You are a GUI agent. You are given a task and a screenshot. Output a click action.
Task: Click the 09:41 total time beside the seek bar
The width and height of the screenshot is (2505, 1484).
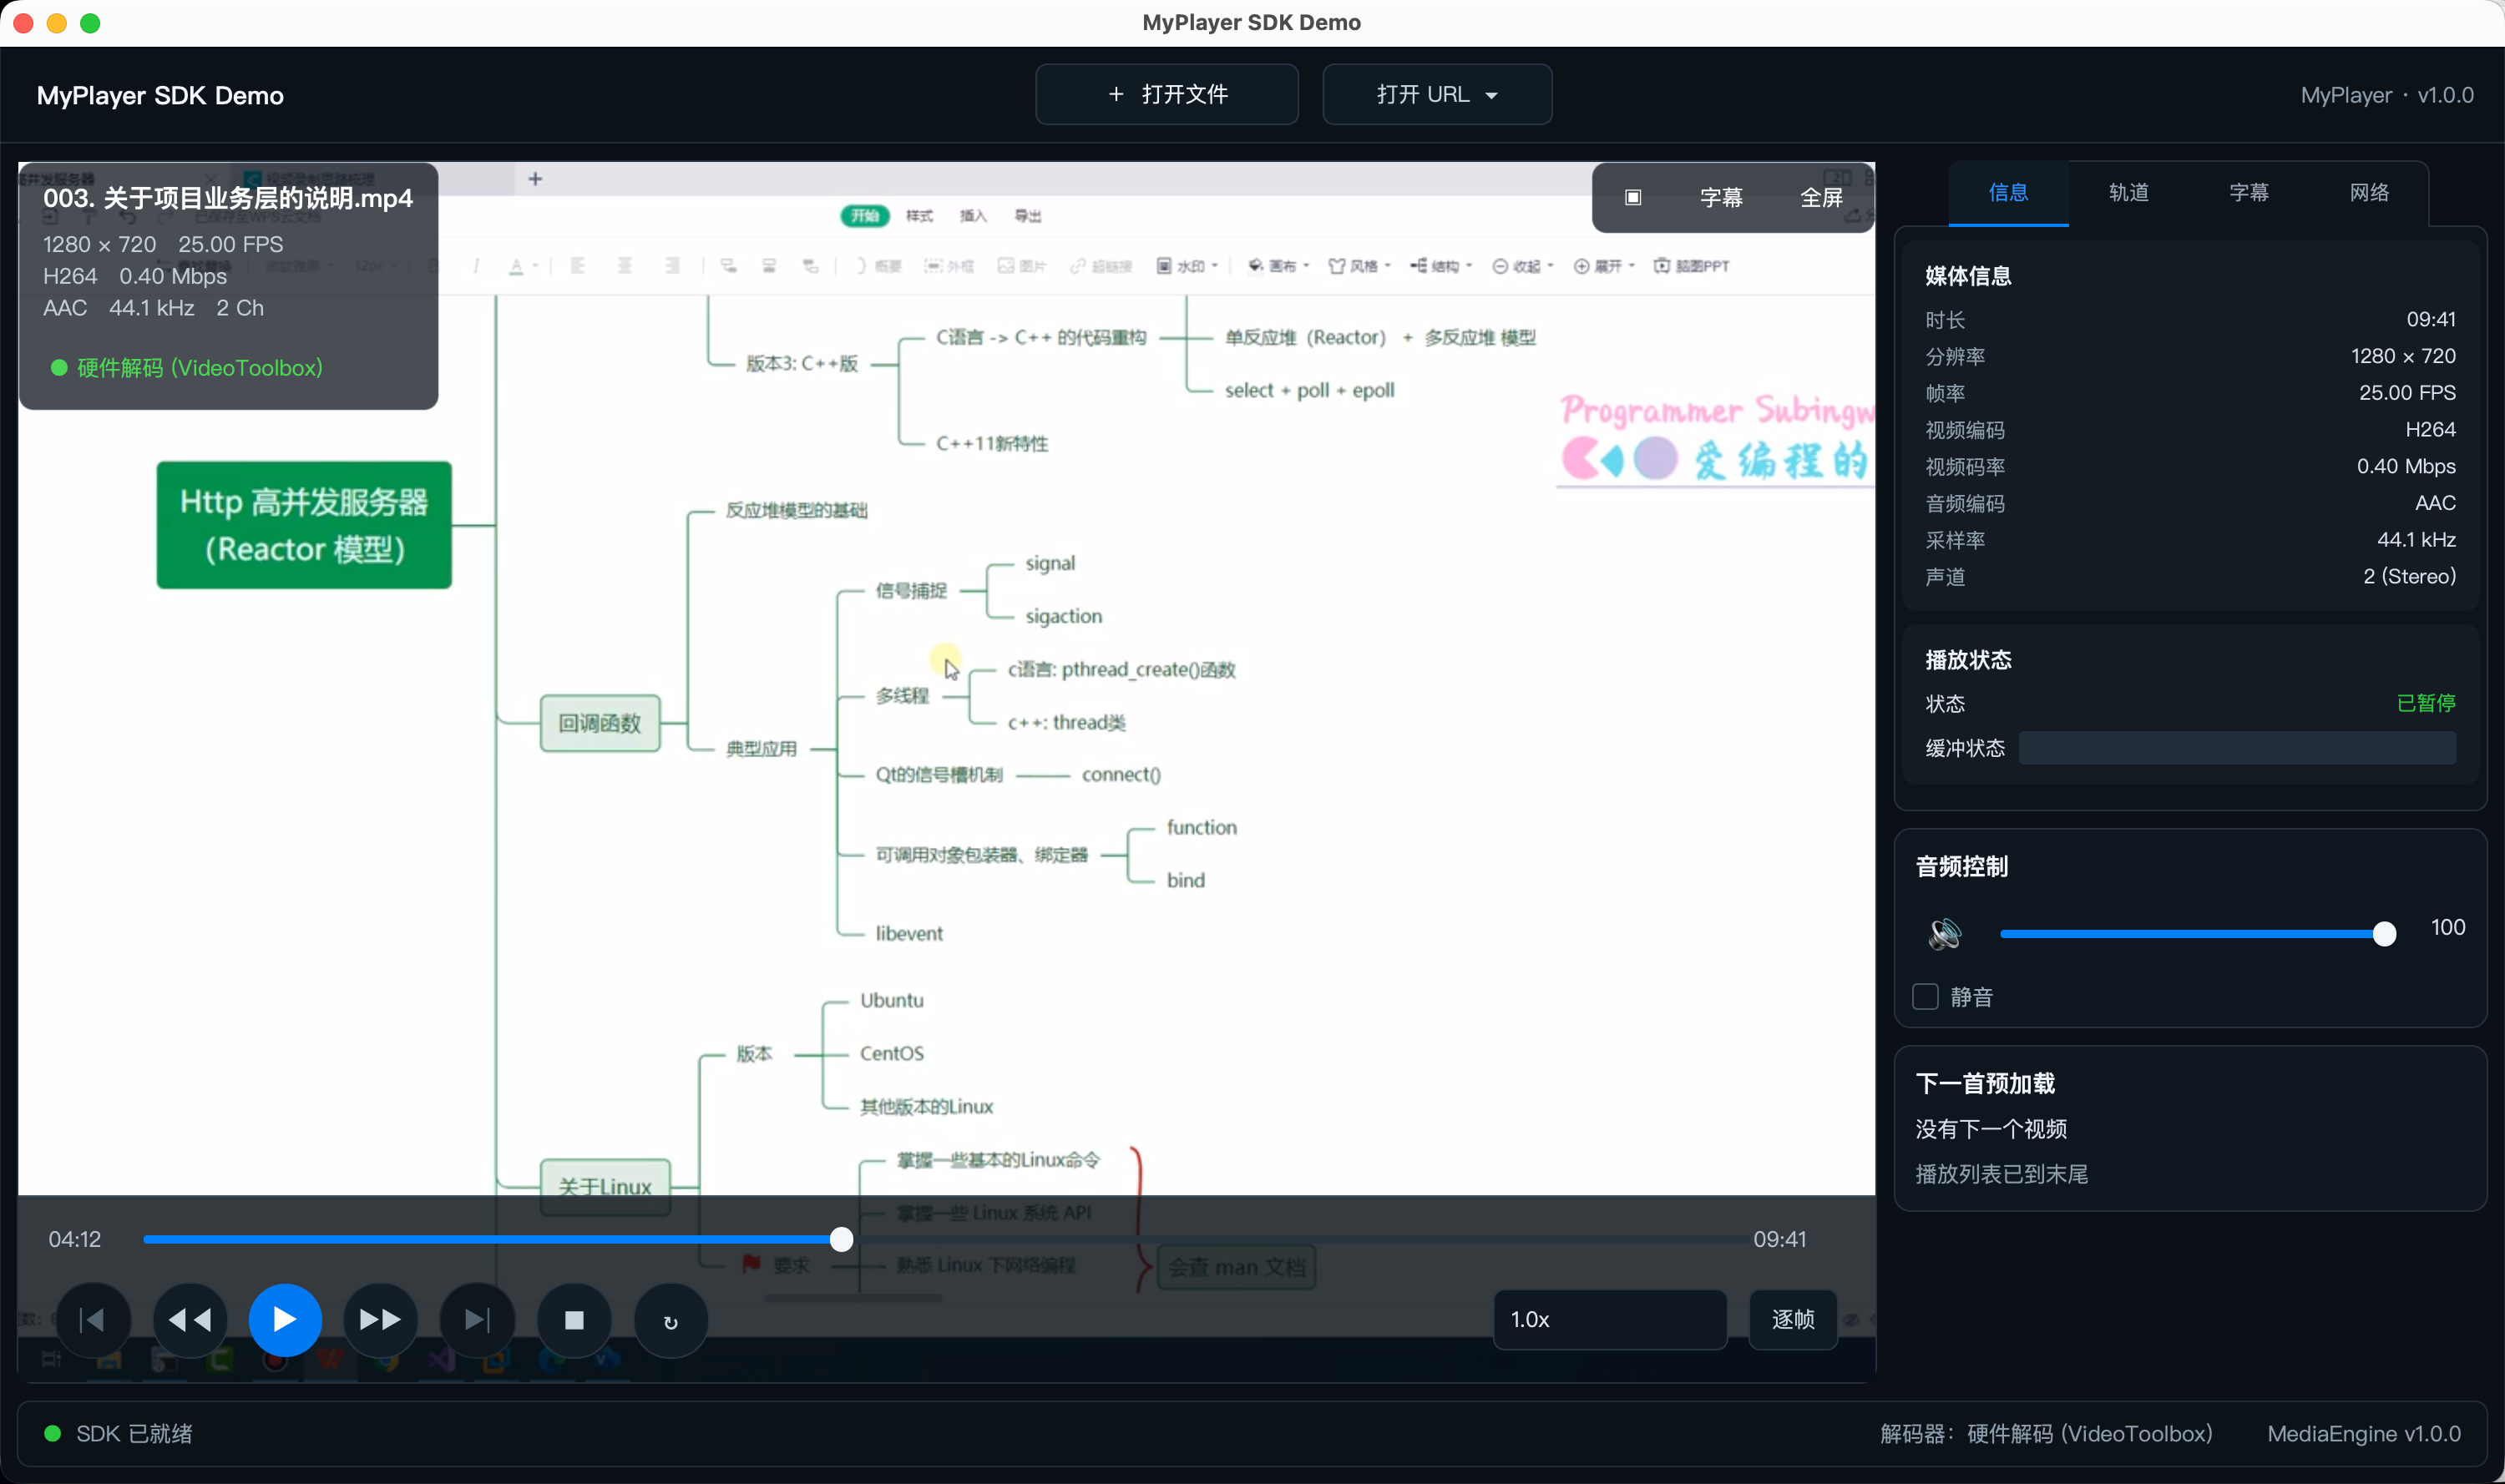tap(1779, 1239)
